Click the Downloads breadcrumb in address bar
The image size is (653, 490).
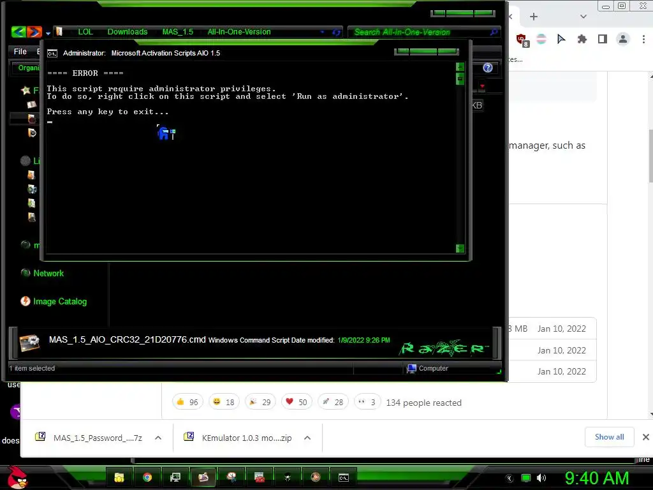click(128, 32)
